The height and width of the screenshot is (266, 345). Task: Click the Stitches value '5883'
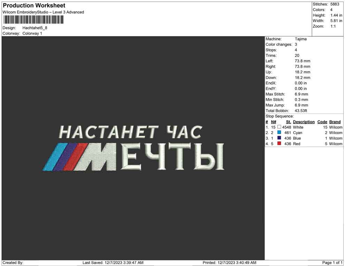[x=335, y=4]
